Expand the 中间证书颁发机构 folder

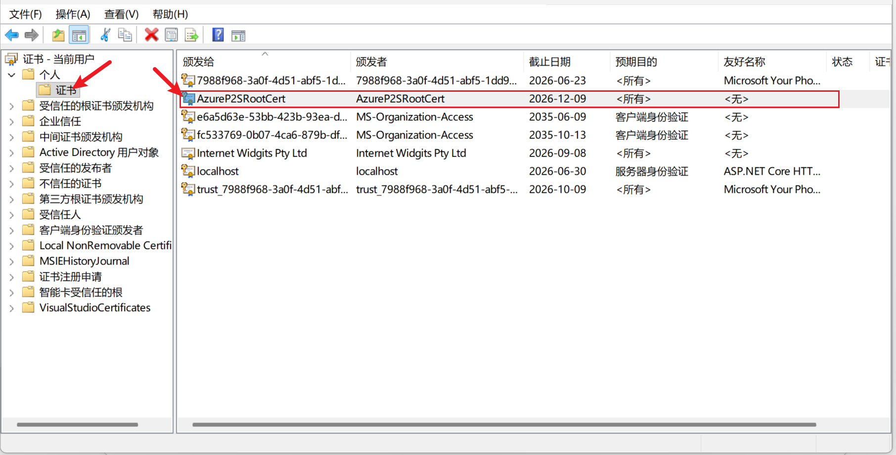[x=12, y=137]
